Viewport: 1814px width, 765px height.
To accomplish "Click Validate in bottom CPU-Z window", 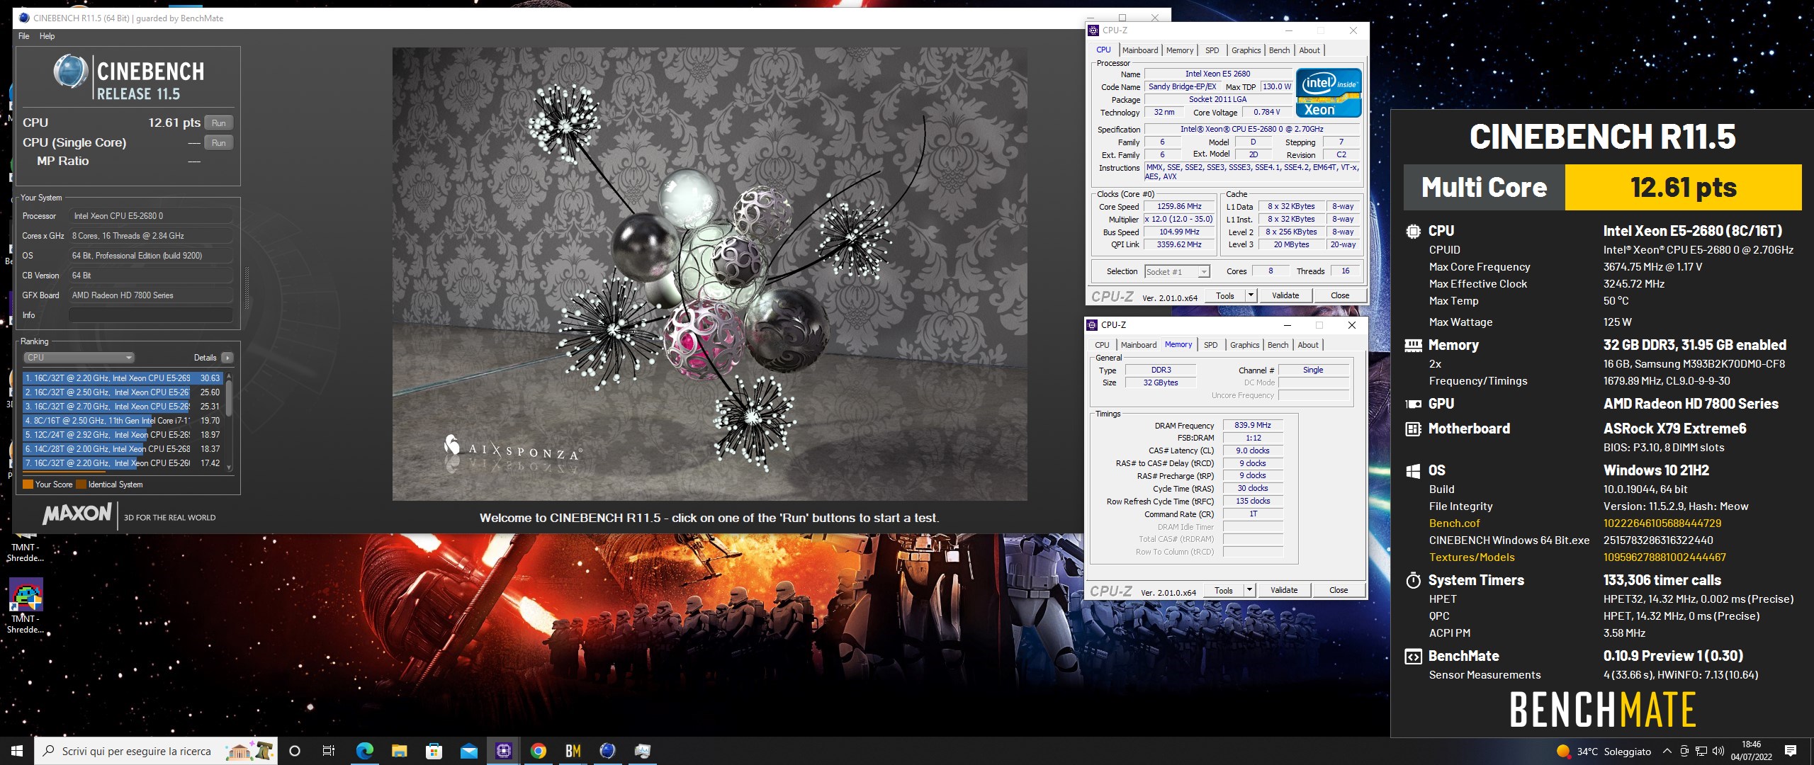I will (1284, 590).
